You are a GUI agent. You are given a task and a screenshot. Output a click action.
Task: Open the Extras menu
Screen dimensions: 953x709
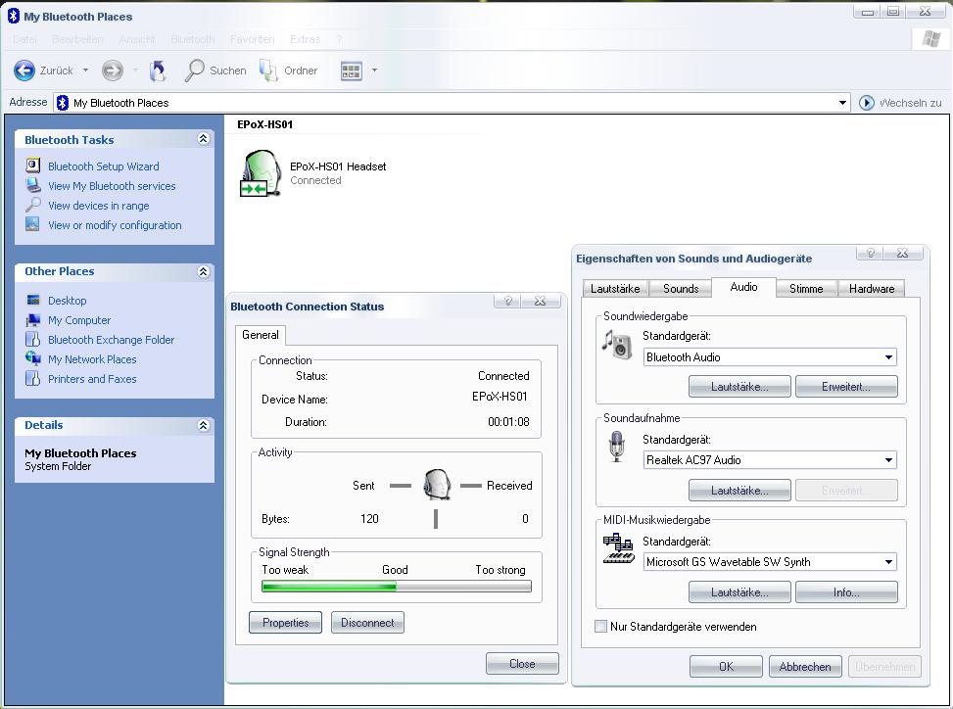305,39
